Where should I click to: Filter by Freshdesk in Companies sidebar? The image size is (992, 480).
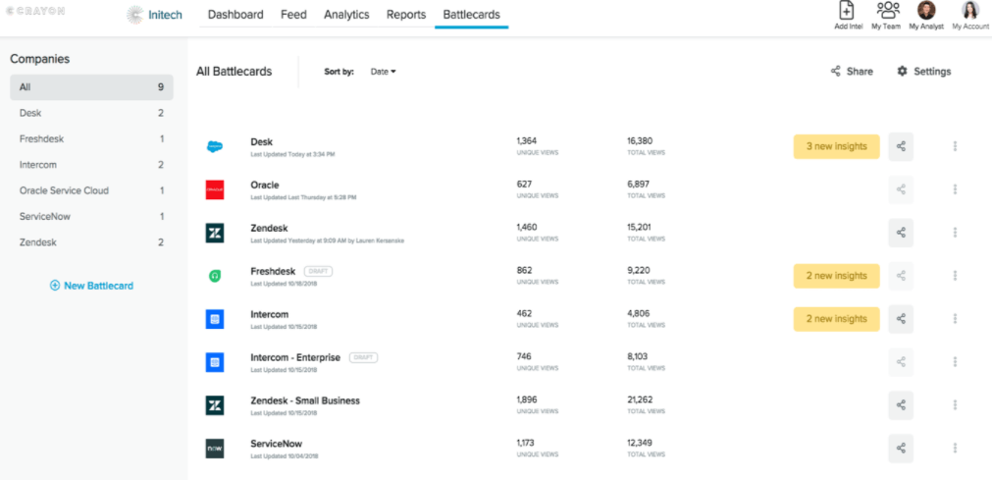click(x=91, y=138)
